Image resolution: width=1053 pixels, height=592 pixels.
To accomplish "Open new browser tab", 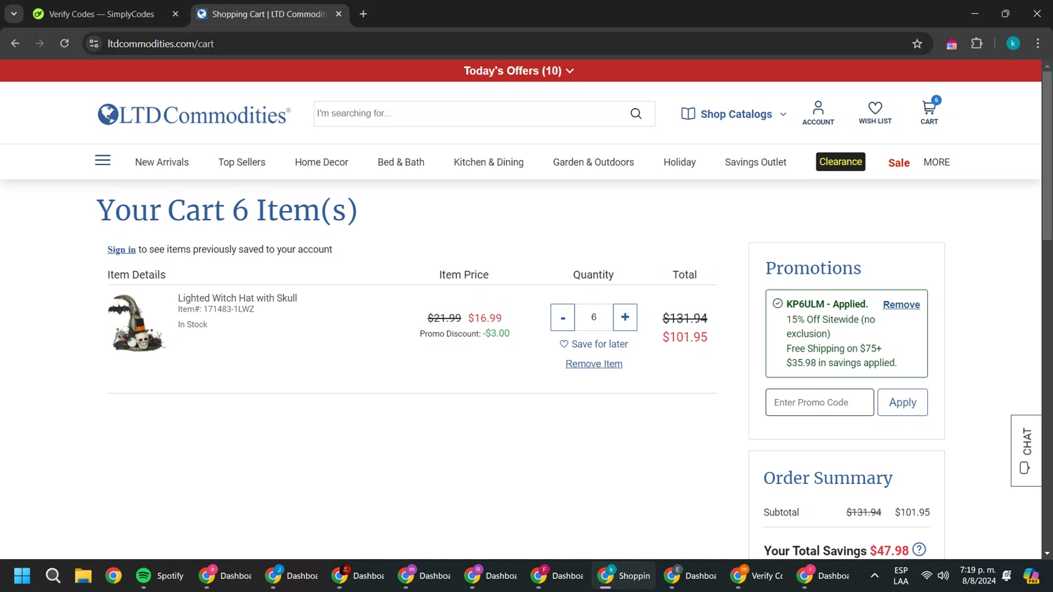I will (x=363, y=14).
